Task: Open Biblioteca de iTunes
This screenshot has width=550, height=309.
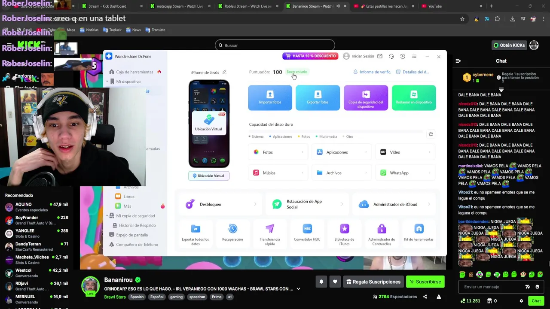Action: pos(344,234)
